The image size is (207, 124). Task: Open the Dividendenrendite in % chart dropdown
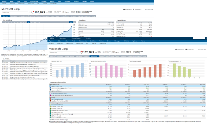click(186, 61)
